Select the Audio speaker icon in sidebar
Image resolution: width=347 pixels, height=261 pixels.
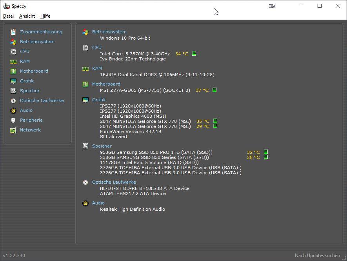(13, 110)
